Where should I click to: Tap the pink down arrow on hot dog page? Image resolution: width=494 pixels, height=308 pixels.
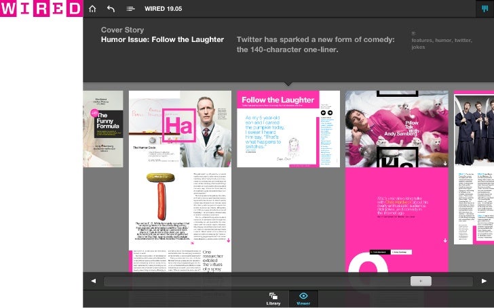229,240
